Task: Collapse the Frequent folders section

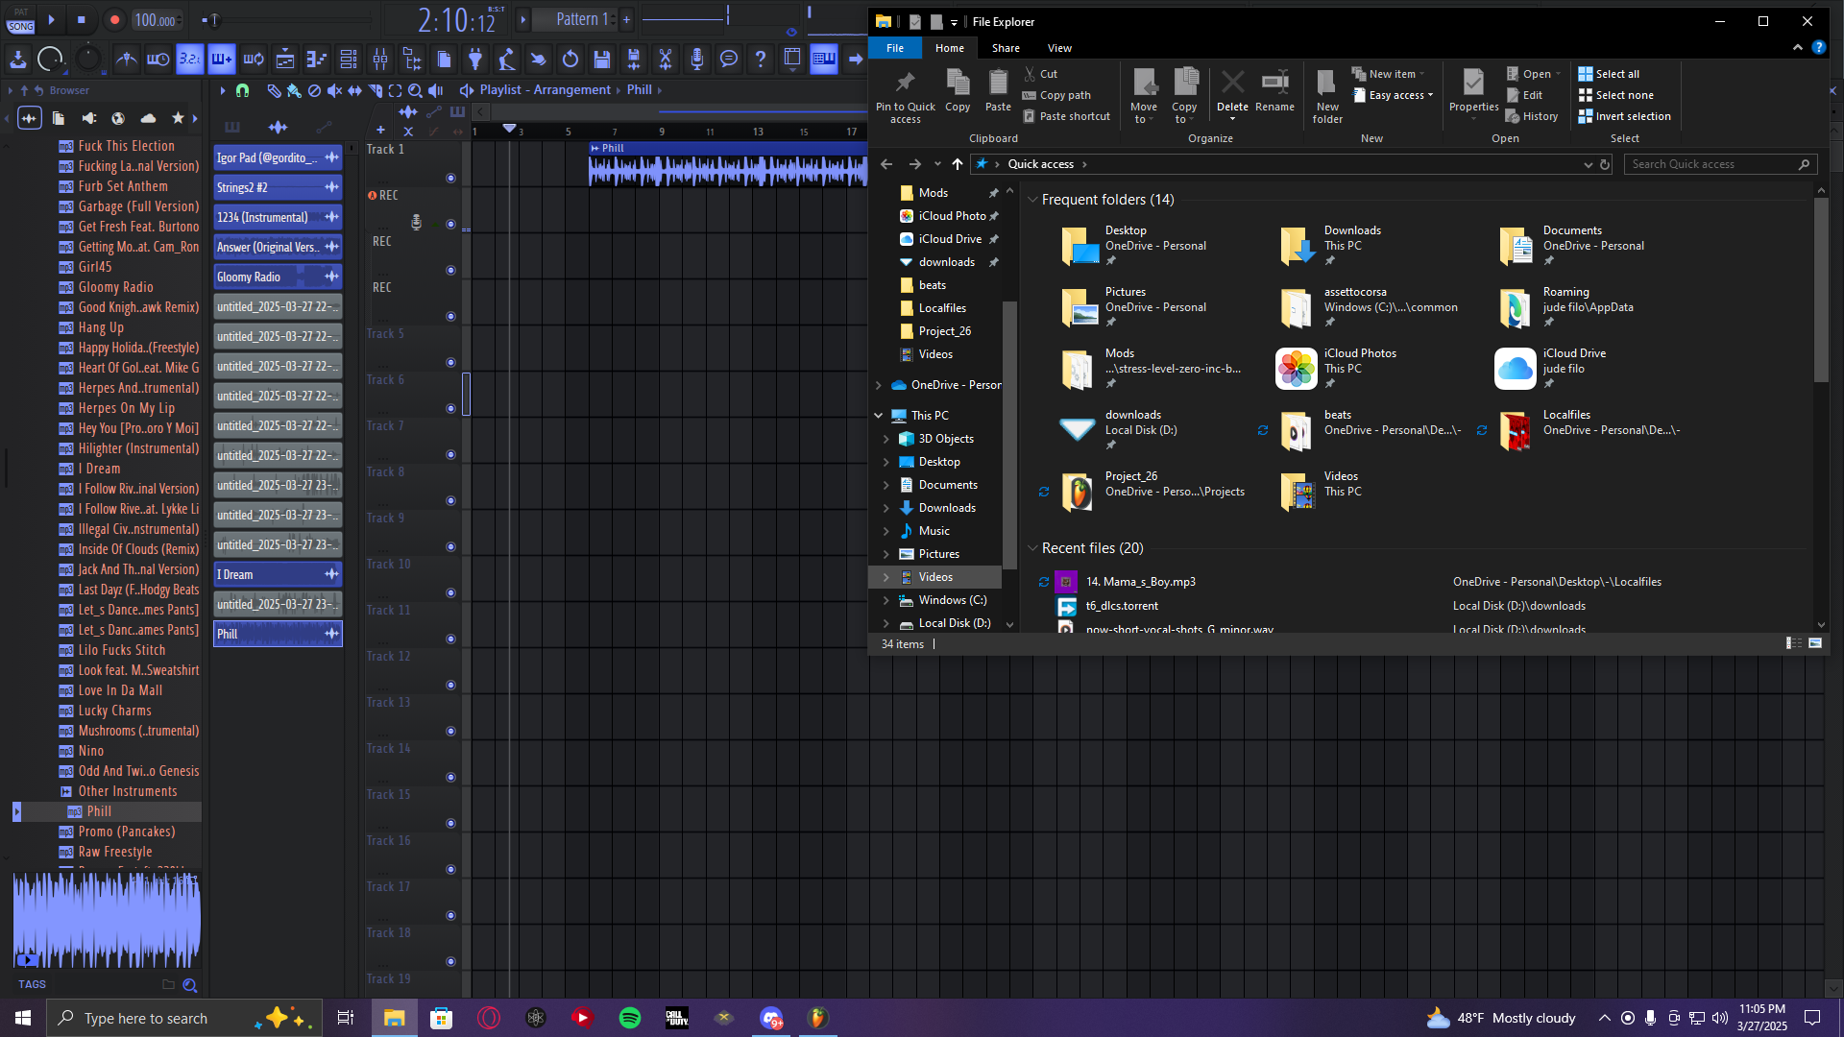Action: (x=1032, y=200)
